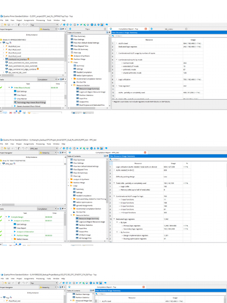Expand the tdc_core:inst_tdc_core1 instance
Screen dimensions: 227x303
(x=3, y=72)
